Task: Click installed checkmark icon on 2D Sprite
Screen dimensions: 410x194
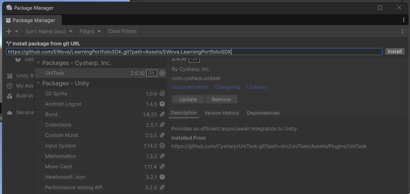Action: click(x=162, y=93)
